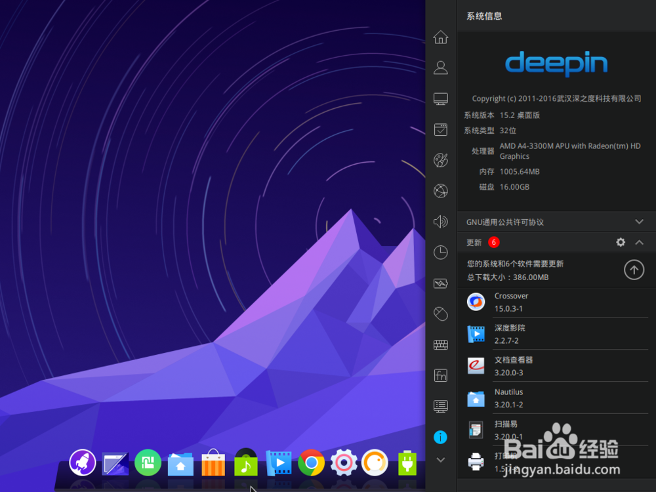Open the Deepin Music note icon in dock
Viewport: 656px width, 492px height.
[x=245, y=462]
